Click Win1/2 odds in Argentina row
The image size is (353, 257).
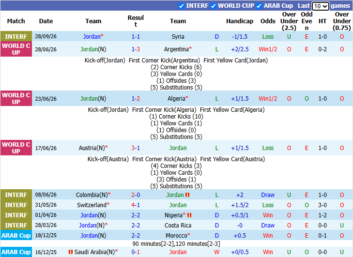pos(268,49)
